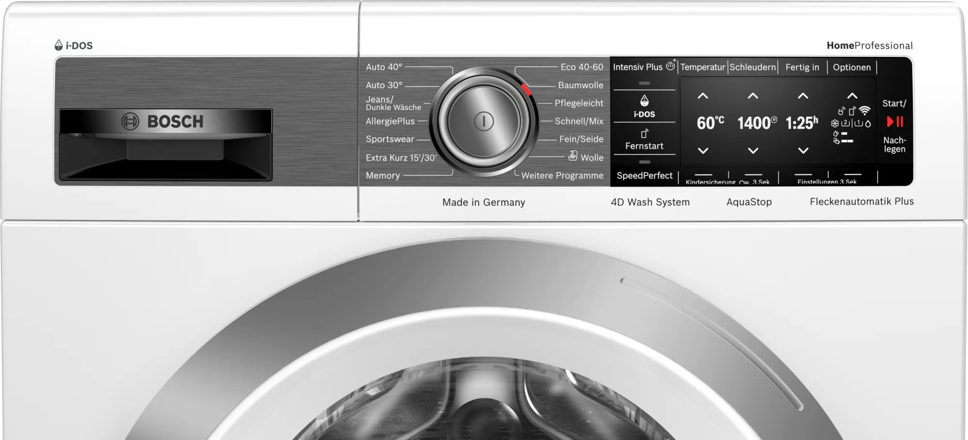Raise spin speed with arrow above 1400

[753, 96]
